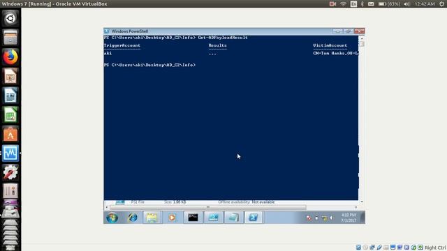Click the 12:42 AM clock in Ubuntu panel

click(425, 4)
